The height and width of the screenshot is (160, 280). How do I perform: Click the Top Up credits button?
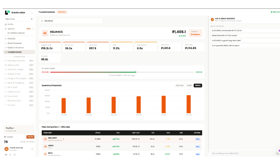(x=30, y=137)
